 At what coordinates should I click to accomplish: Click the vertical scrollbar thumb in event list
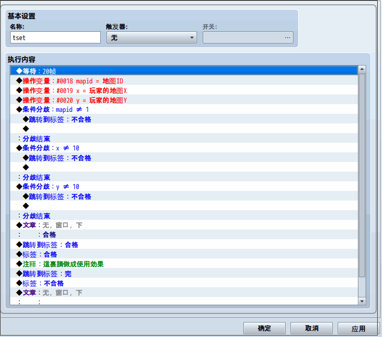[362, 175]
